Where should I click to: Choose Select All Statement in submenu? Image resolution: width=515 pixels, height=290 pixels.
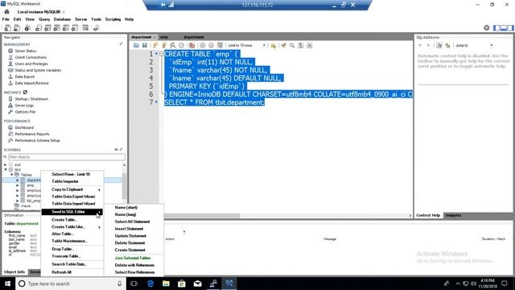[134, 222]
